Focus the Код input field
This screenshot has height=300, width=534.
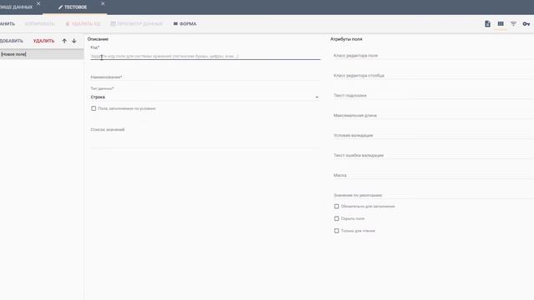205,56
